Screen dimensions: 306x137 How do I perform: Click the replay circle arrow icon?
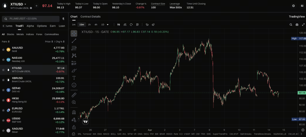click(x=131, y=25)
